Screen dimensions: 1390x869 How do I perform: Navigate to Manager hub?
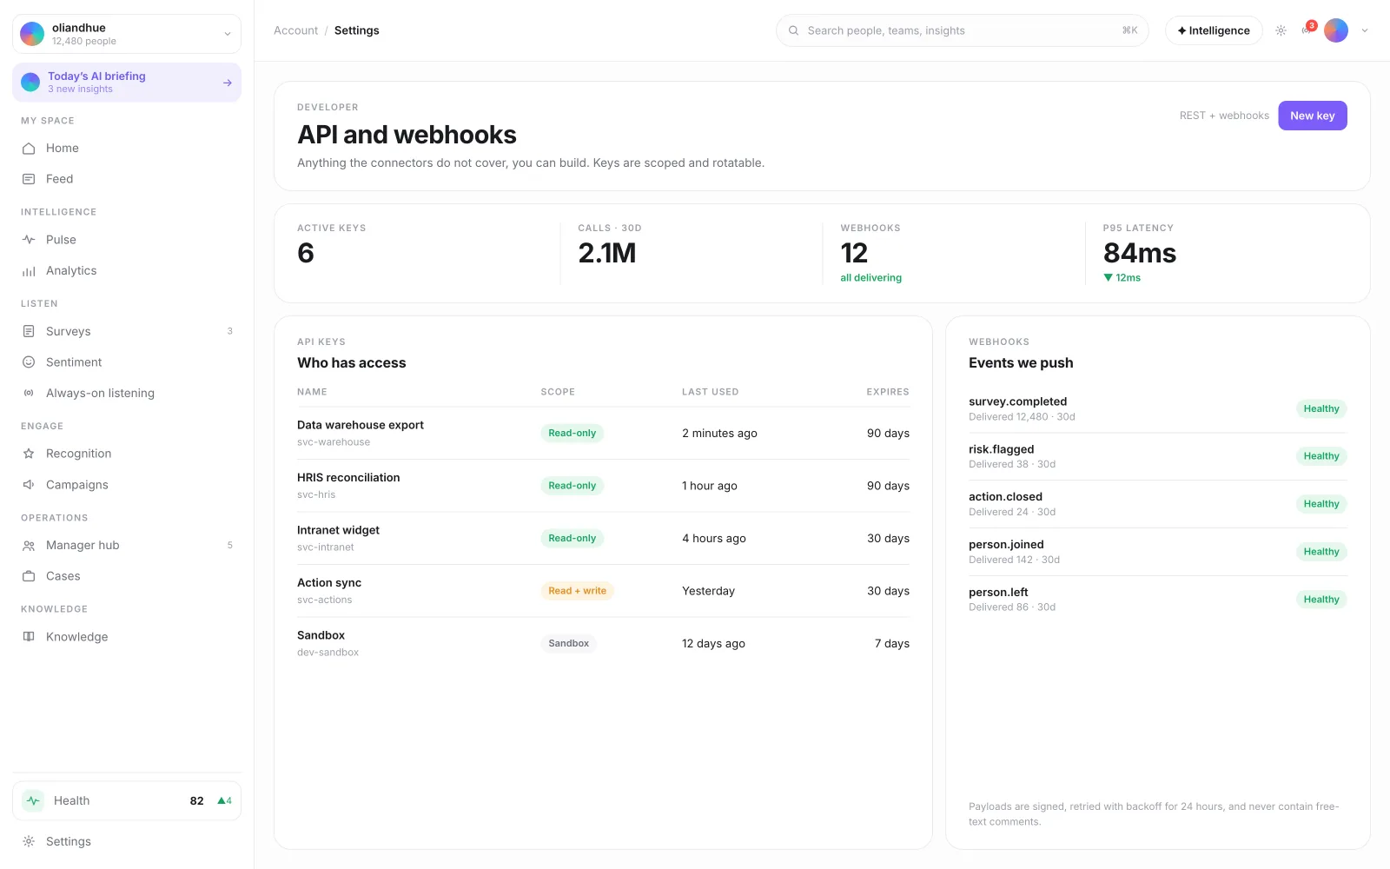click(127, 546)
